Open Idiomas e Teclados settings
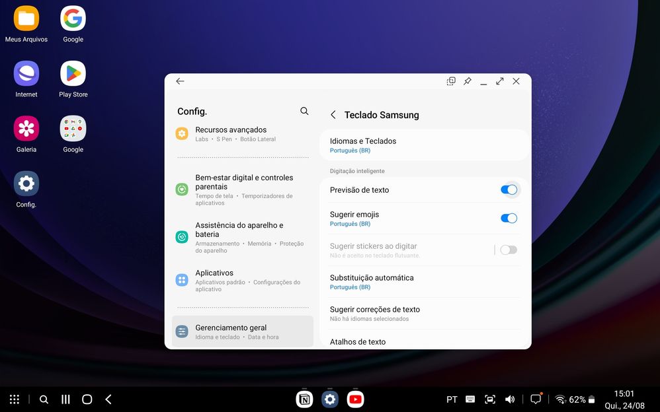The image size is (660, 412). (425, 145)
